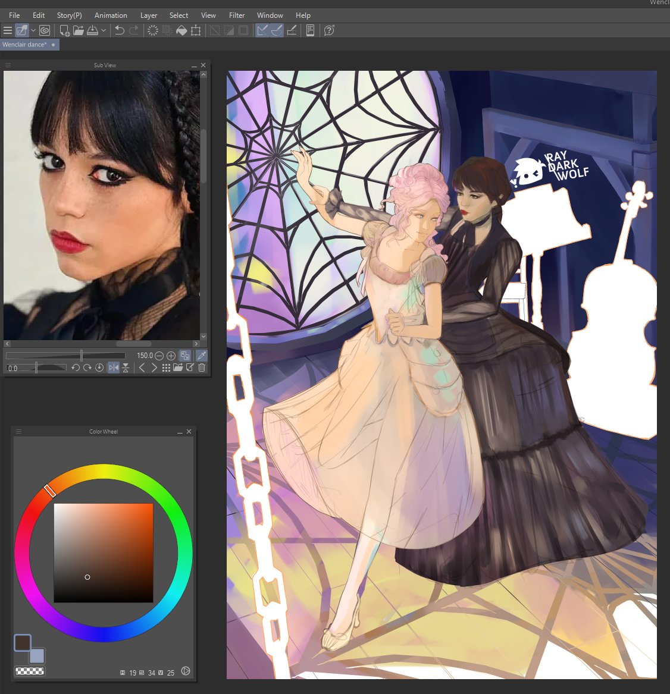Open the Color Wheel panel menu
This screenshot has width=670, height=694.
[18, 432]
